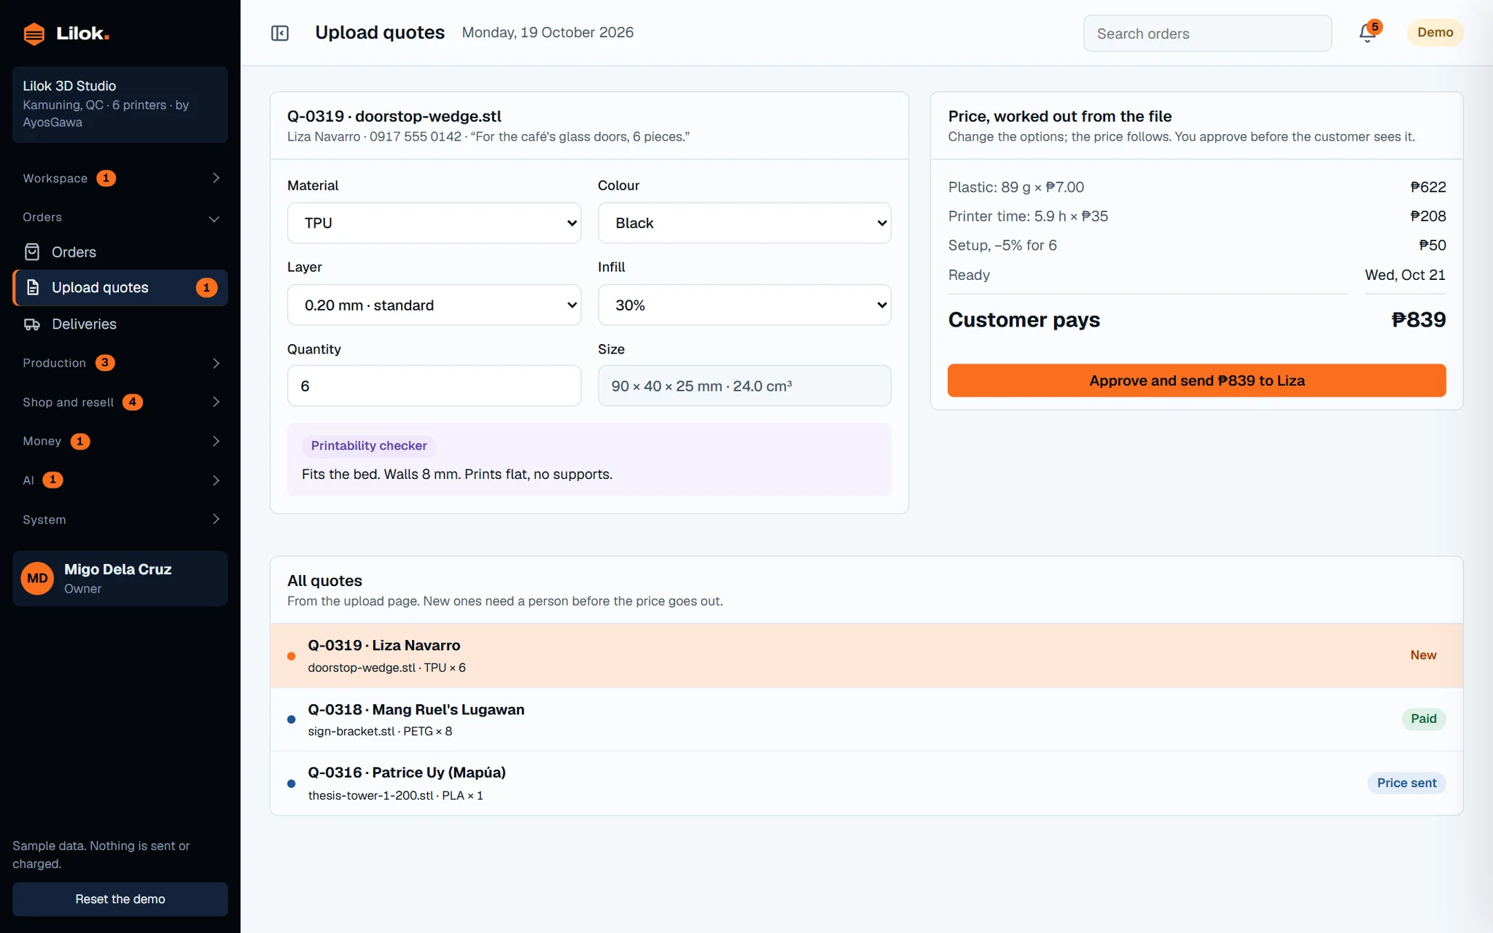Screen dimensions: 1493x933
Task: Click the Demo badge in the header
Action: pyautogui.click(x=1435, y=33)
